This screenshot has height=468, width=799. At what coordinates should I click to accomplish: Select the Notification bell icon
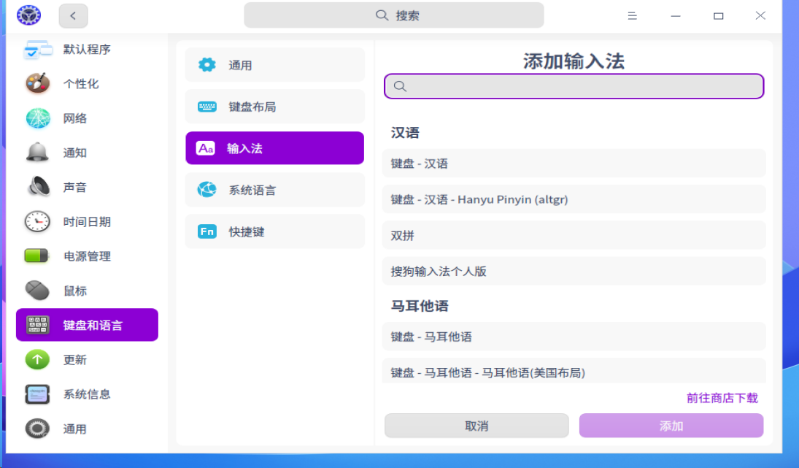click(x=38, y=153)
